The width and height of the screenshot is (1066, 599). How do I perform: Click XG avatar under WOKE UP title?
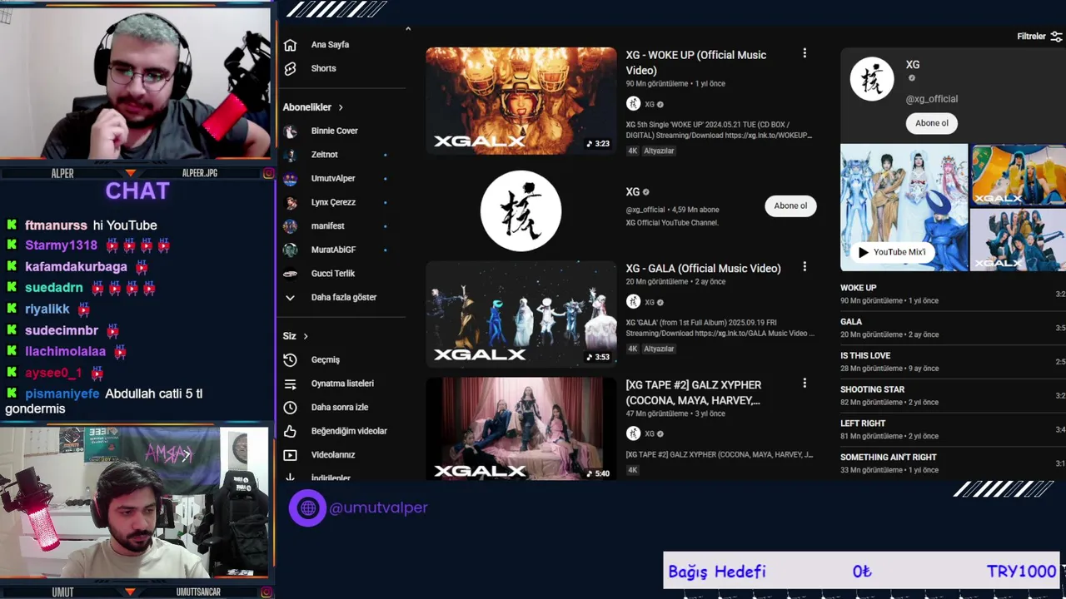[x=633, y=104]
